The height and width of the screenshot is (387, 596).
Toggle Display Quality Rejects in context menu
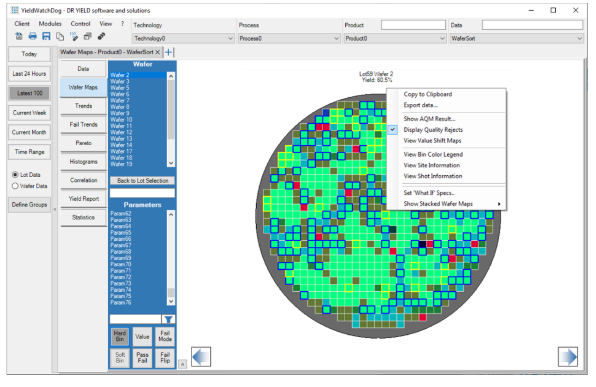[433, 130]
